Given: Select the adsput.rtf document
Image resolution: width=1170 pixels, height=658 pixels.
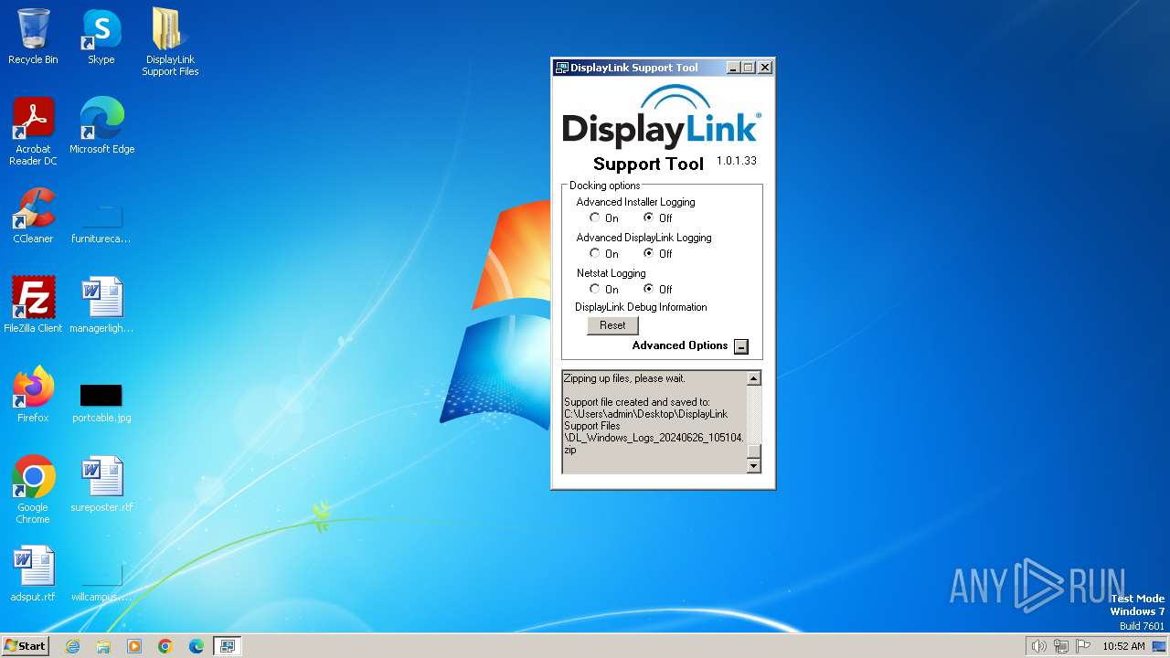Looking at the screenshot, I should coord(33,574).
